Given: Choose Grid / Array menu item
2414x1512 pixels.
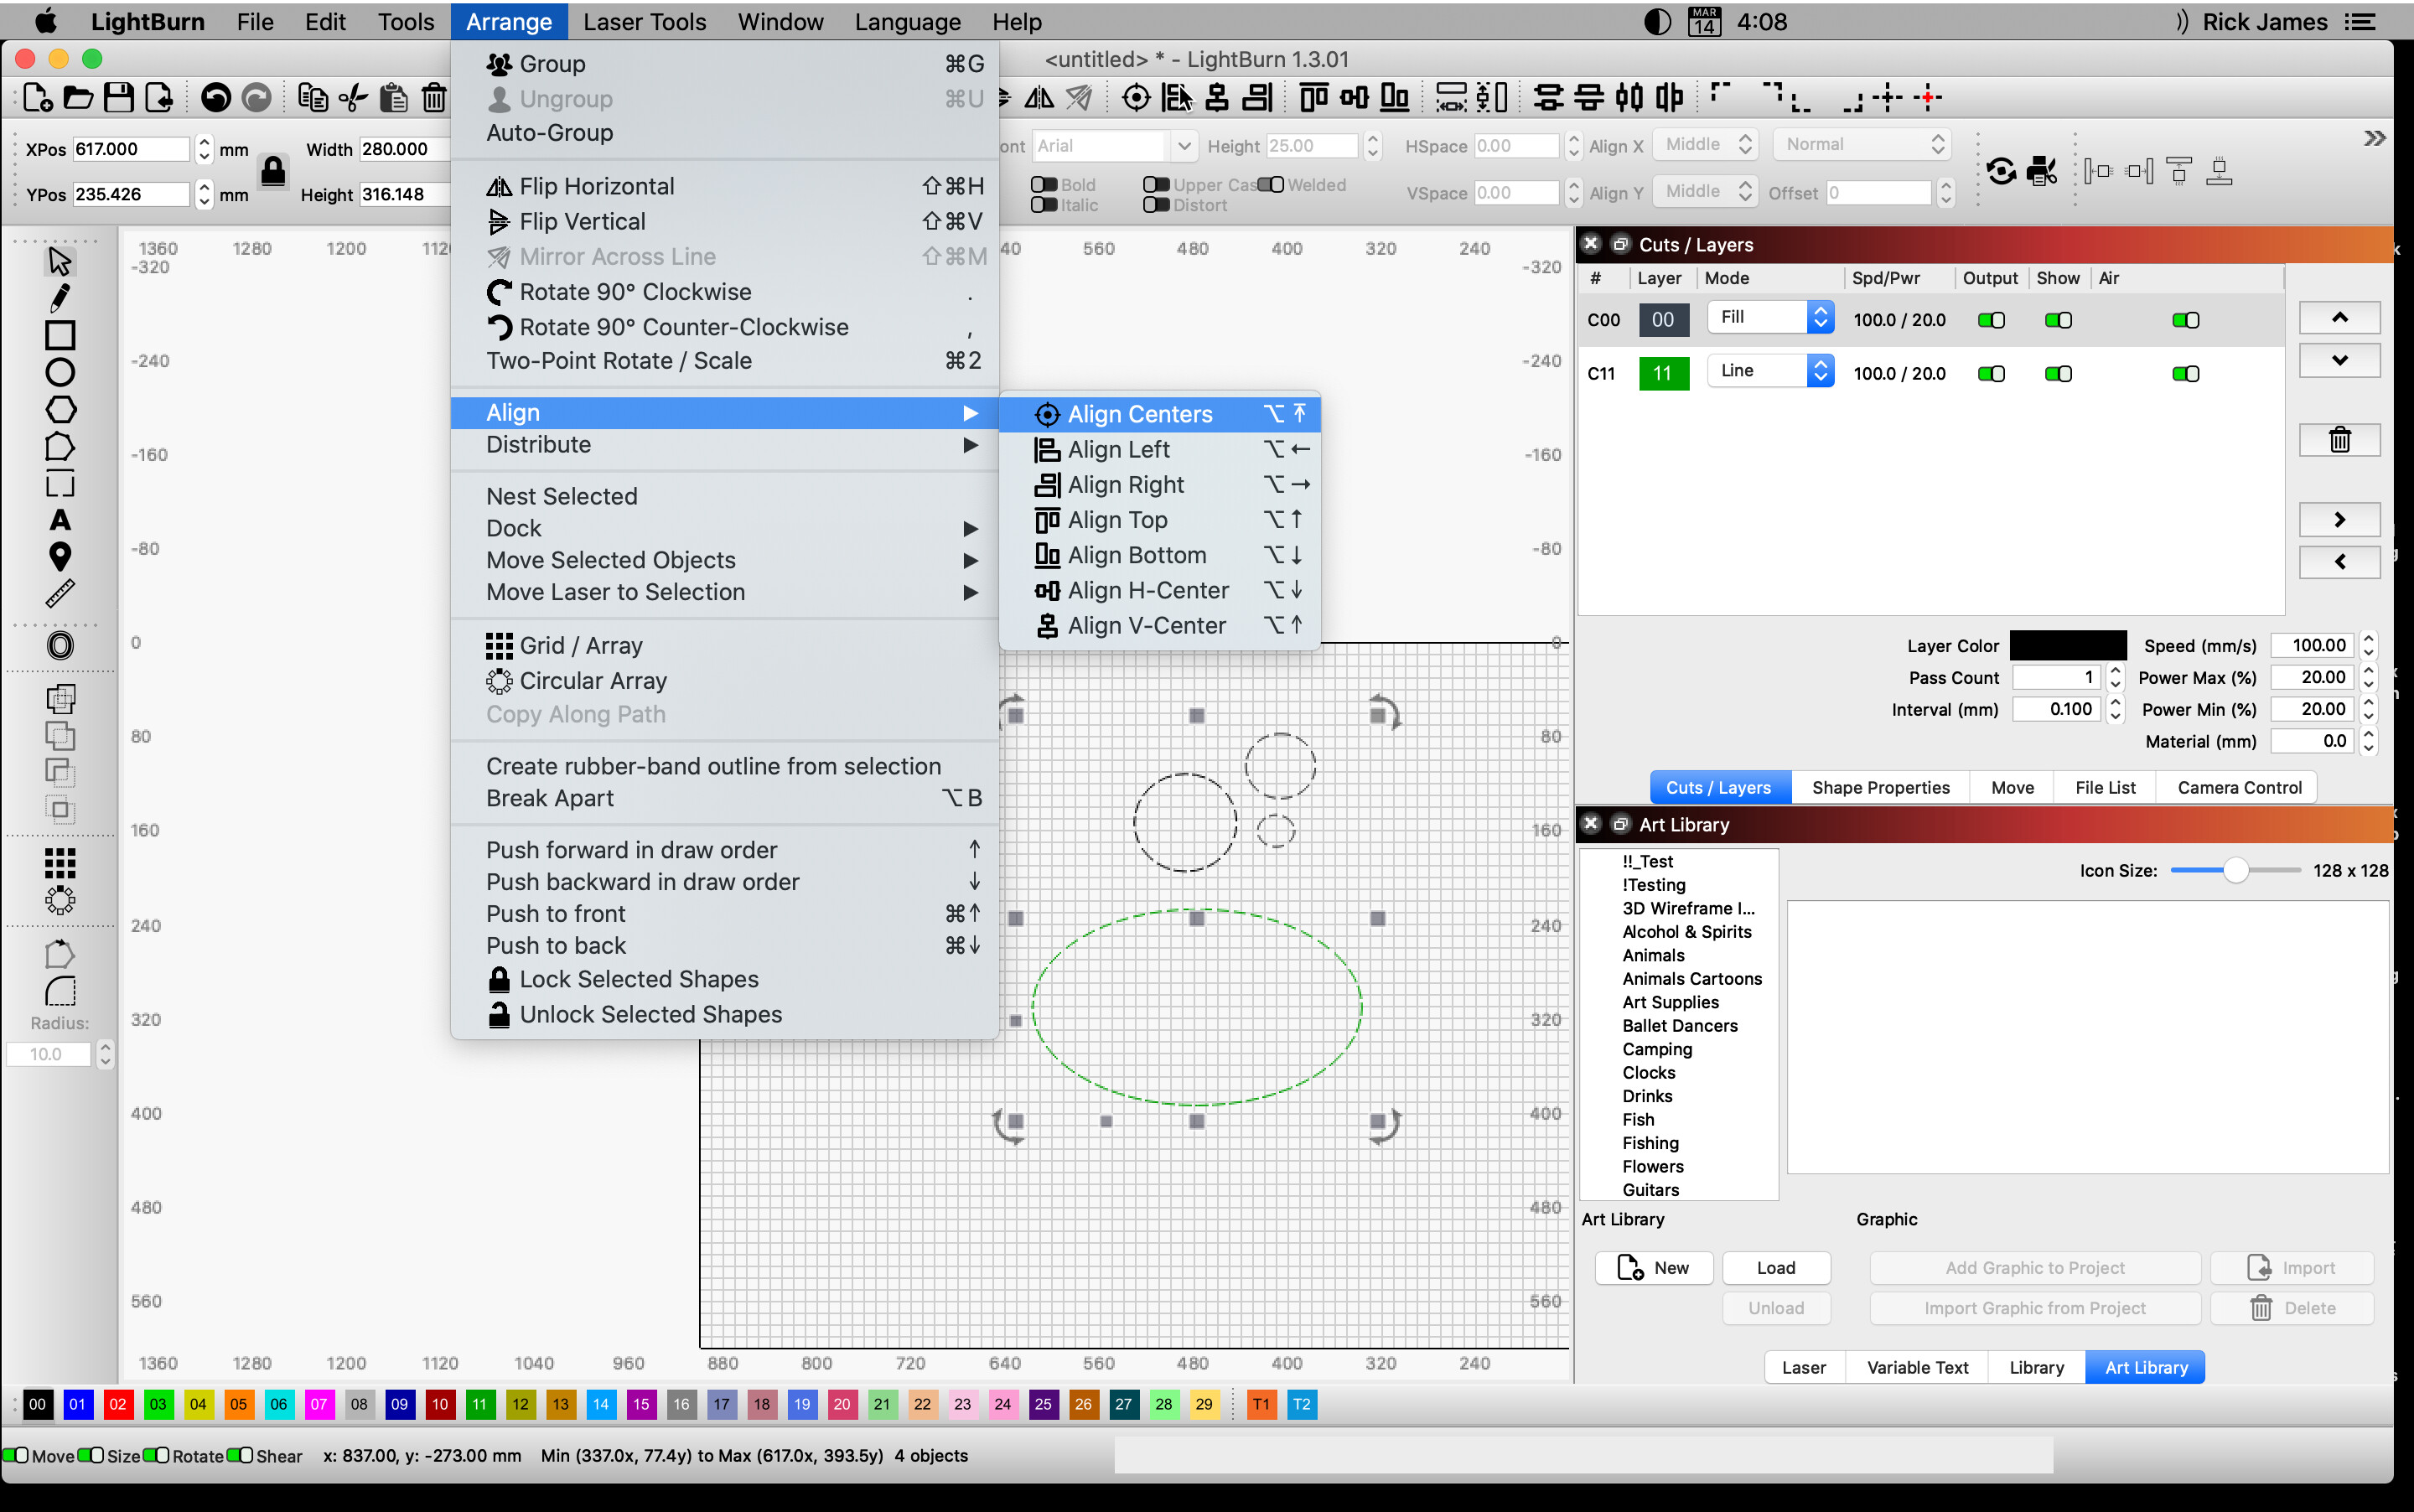Looking at the screenshot, I should click(x=725, y=646).
